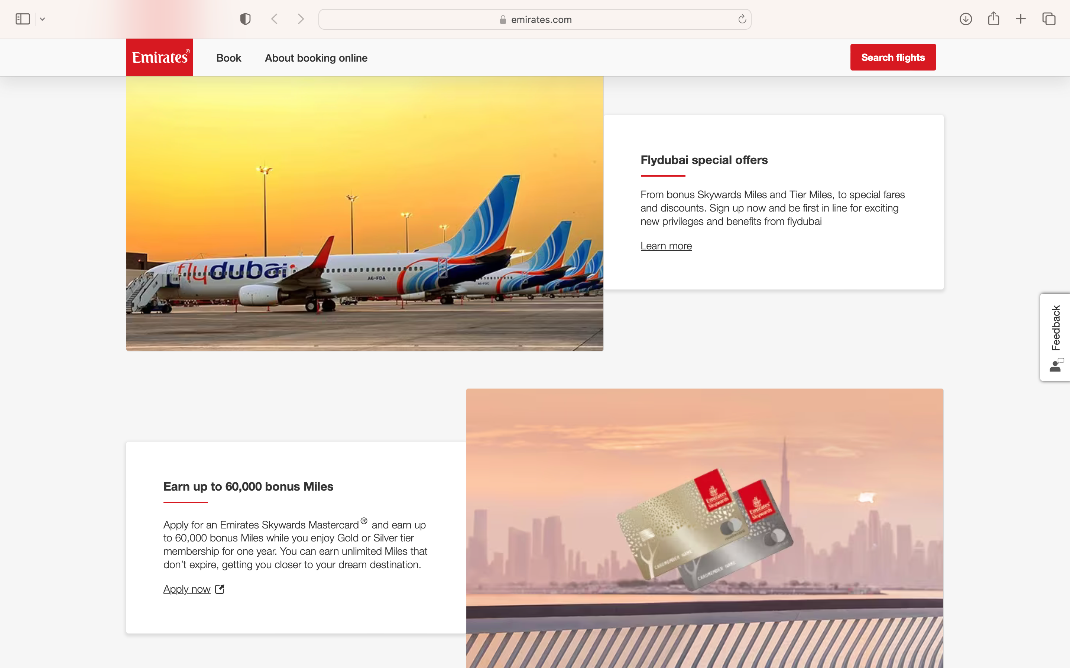The image size is (1070, 668).
Task: Toggle the Safari sidebar icon
Action: 23,19
